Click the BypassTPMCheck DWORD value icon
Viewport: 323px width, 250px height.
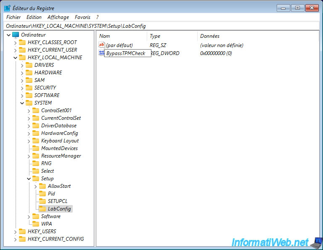(101, 53)
